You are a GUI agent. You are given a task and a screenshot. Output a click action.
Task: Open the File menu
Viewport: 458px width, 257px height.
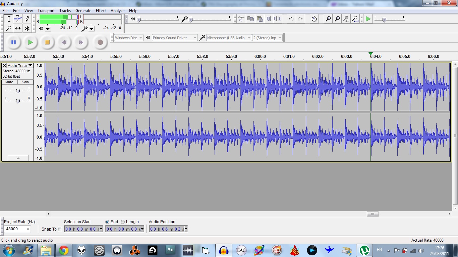(5, 11)
